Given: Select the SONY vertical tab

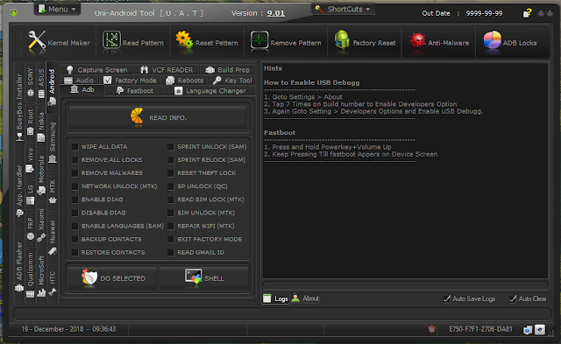Looking at the screenshot, I should (31, 82).
